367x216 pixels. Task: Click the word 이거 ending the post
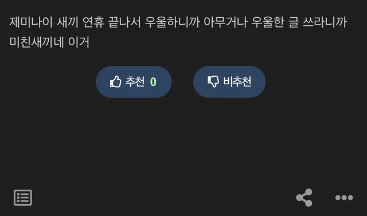click(79, 42)
